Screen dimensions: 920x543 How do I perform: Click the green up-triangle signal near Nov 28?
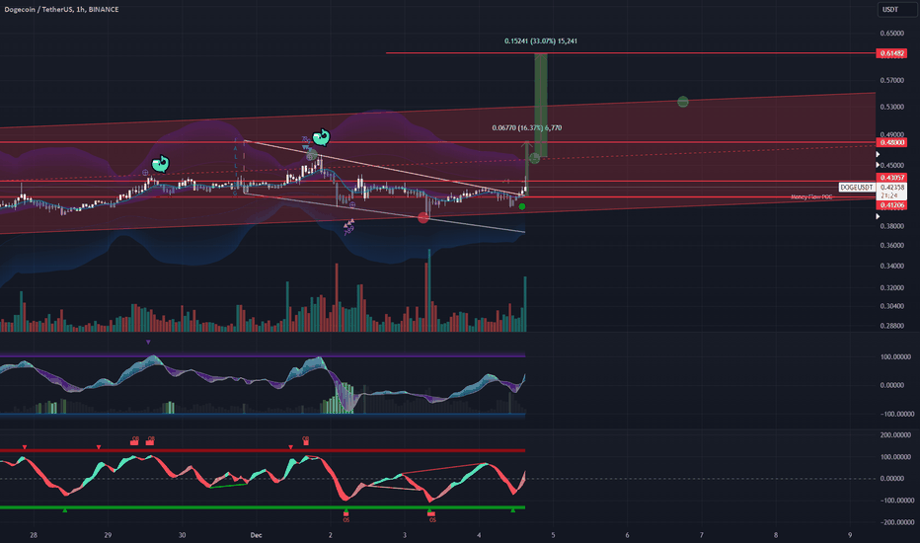click(x=65, y=510)
